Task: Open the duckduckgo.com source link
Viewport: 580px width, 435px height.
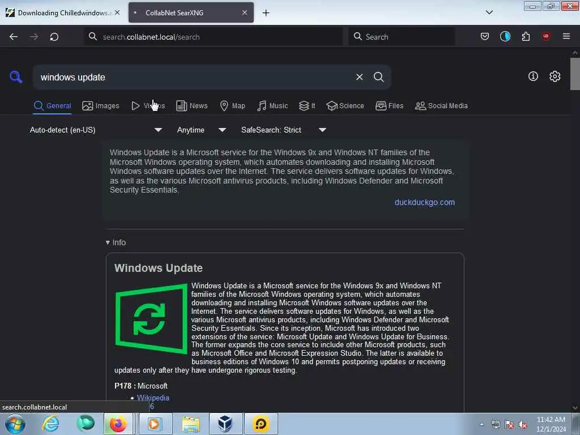Action: (425, 202)
